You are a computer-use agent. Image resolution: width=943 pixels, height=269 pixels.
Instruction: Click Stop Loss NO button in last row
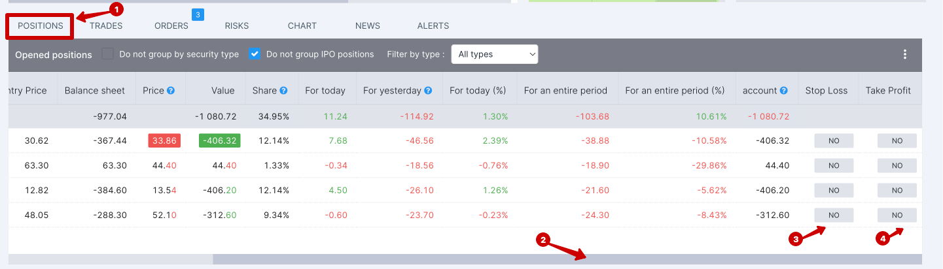click(834, 215)
